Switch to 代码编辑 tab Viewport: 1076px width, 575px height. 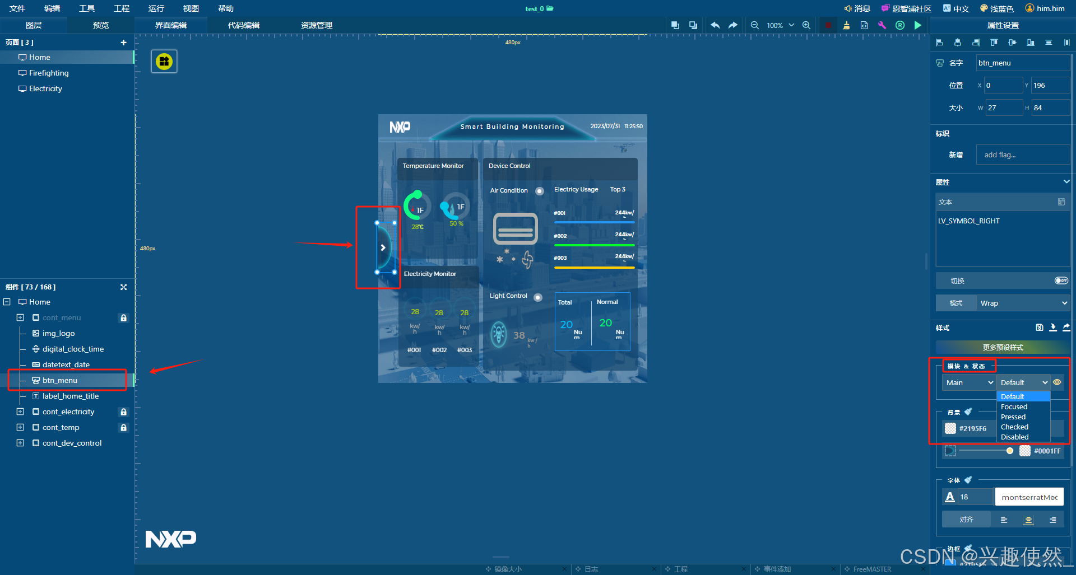point(244,25)
